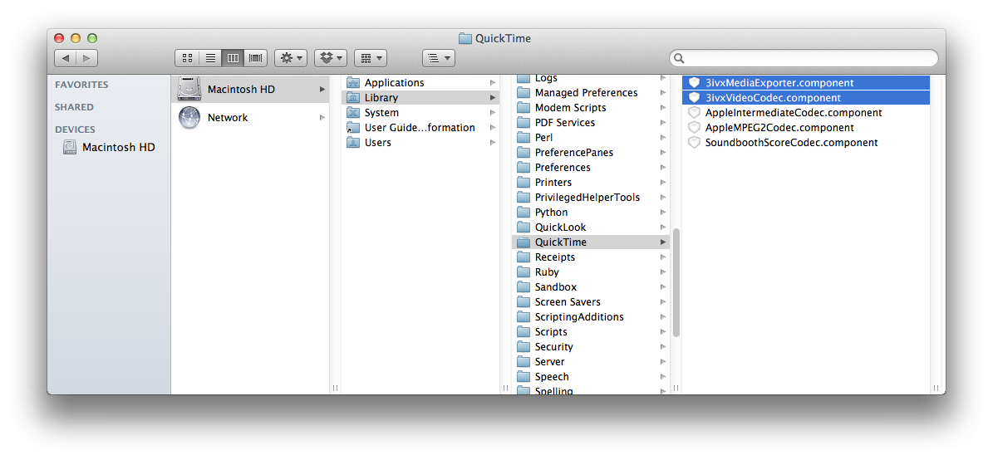Select Network in the first column
This screenshot has width=993, height=460.
point(228,118)
